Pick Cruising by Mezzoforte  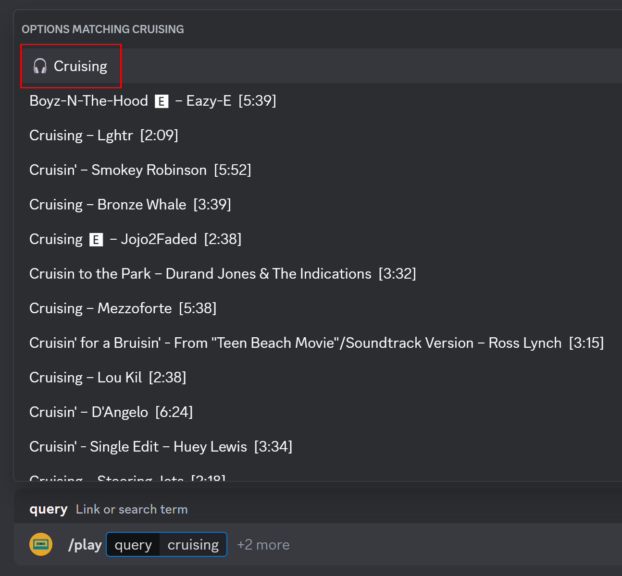[x=123, y=308]
